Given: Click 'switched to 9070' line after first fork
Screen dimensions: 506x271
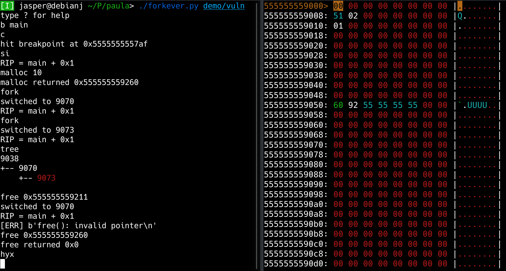Looking at the screenshot, I should tap(37, 101).
